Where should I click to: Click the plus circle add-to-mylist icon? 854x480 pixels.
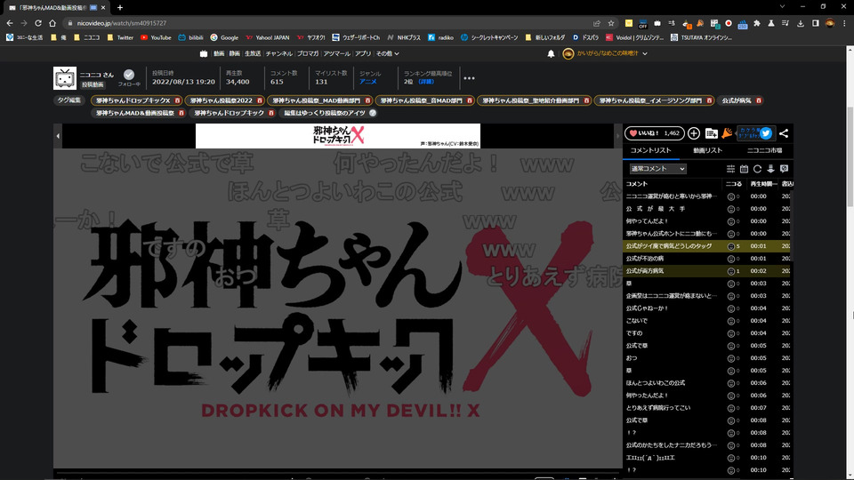[693, 133]
